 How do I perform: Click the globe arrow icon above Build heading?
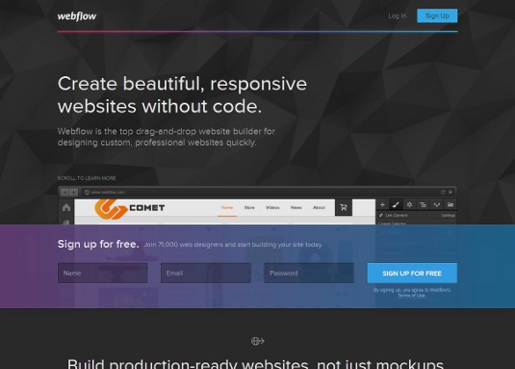pyautogui.click(x=258, y=341)
